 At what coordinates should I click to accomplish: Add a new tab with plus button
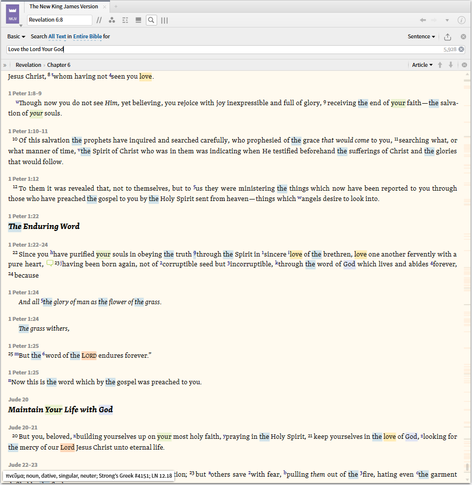[x=116, y=6]
